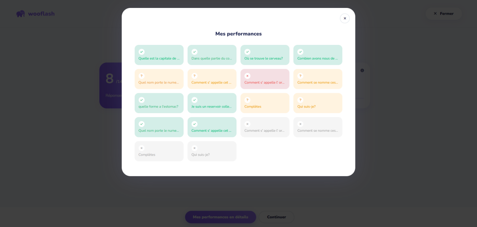This screenshot has height=227, width=477.
Task: Click red cross icon on the pink card
Action: (x=247, y=76)
